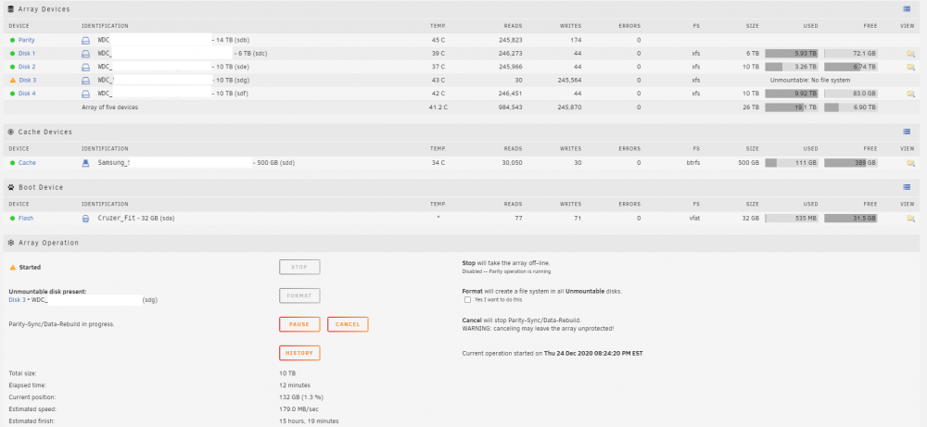The image size is (927, 427).
Task: Browse Cache contents folder icon
Action: click(x=910, y=162)
